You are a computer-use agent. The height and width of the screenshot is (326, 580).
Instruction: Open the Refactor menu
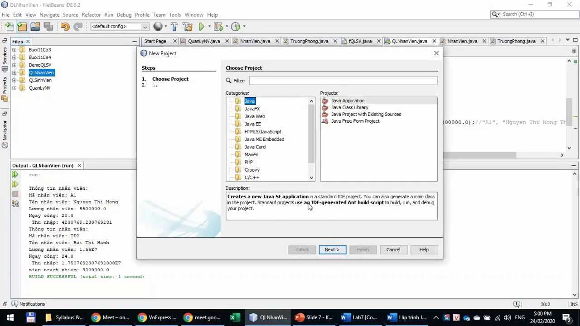click(91, 15)
